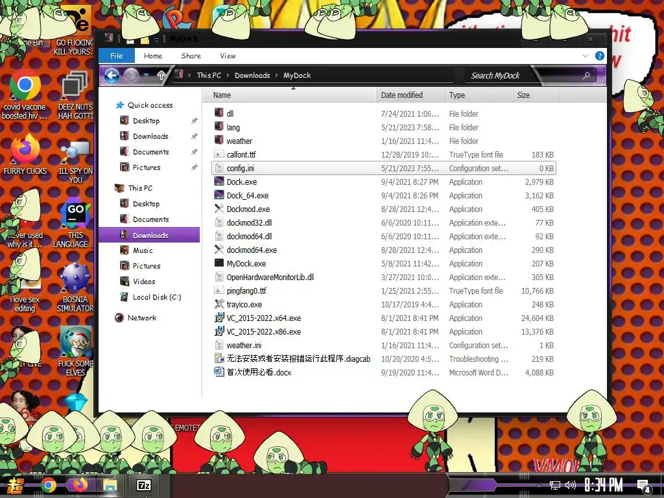Image resolution: width=664 pixels, height=498 pixels.
Task: Select OpenHardwareMonitorLib.dll file name
Action: [x=270, y=277]
